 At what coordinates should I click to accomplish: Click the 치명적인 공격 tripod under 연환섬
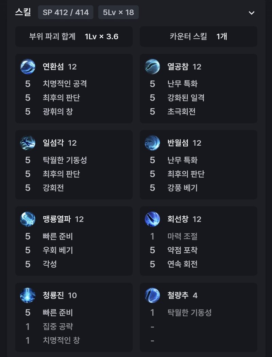(x=65, y=84)
